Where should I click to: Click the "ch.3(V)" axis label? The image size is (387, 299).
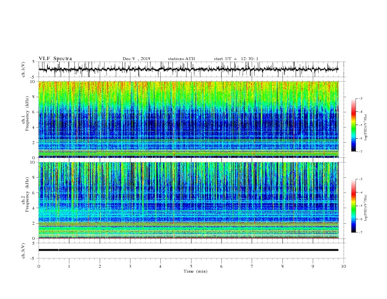click(23, 251)
